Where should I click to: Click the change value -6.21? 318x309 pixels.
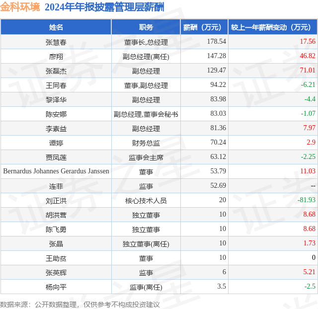coord(308,85)
